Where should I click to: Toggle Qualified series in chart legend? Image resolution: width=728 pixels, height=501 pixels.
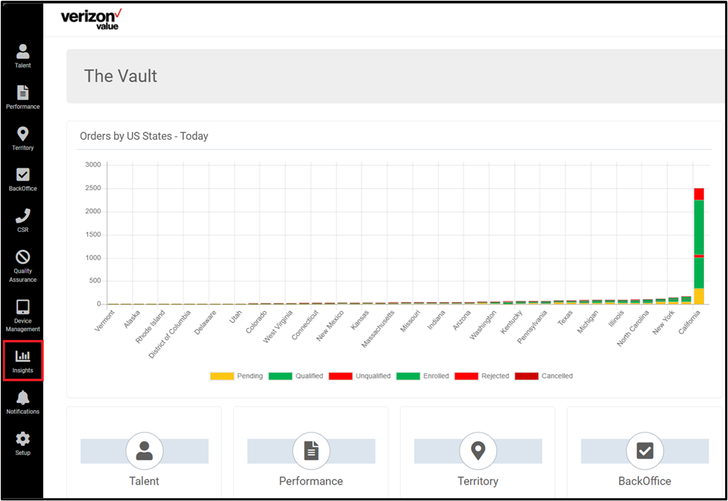(296, 376)
